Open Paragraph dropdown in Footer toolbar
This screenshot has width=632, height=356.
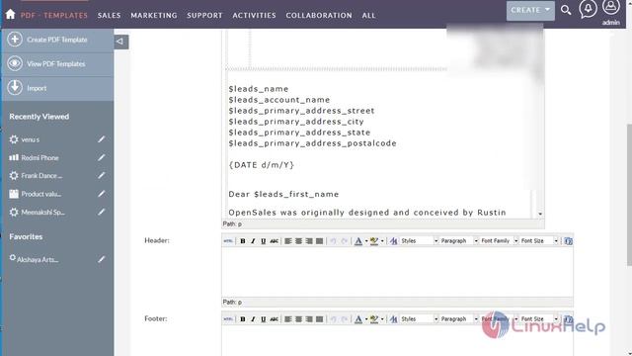point(458,319)
